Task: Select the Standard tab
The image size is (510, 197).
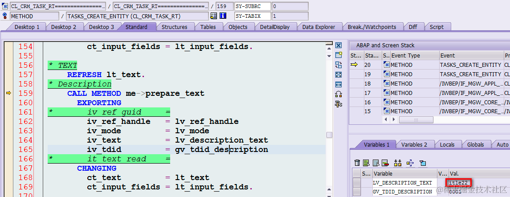Action: tap(136, 27)
